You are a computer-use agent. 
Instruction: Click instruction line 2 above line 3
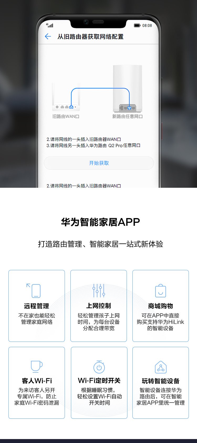pos(84,139)
